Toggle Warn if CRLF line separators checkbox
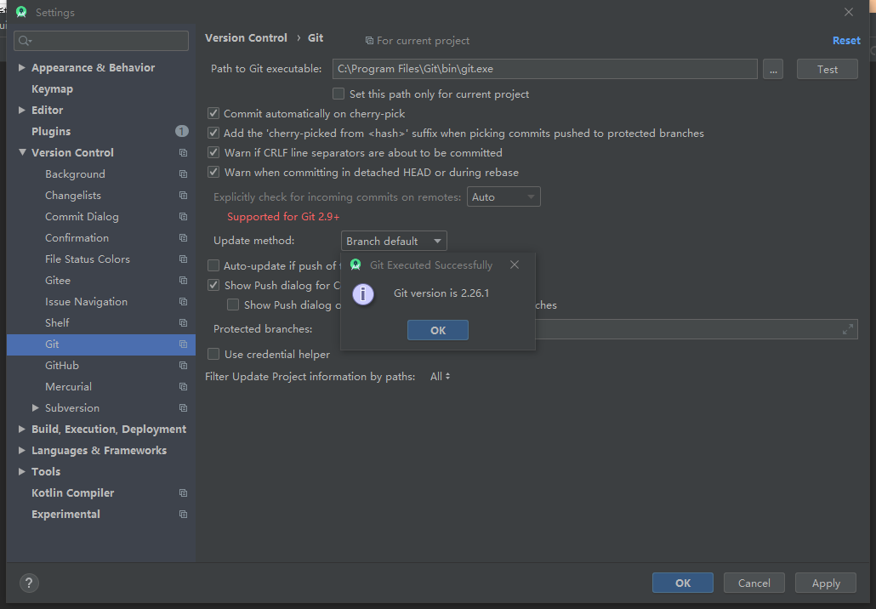Screen dimensions: 876x609 tap(213, 152)
